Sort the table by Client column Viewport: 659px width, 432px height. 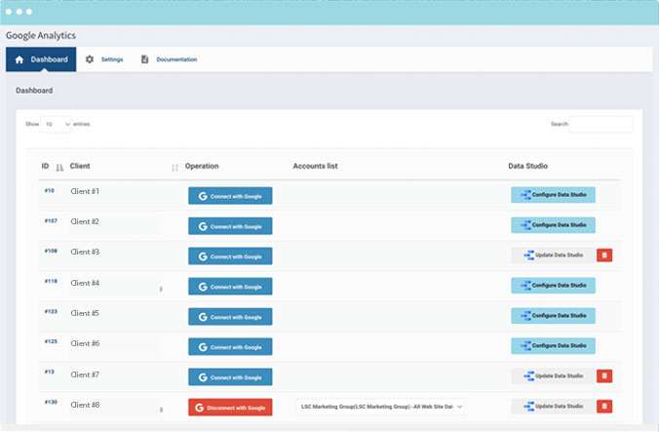click(124, 167)
